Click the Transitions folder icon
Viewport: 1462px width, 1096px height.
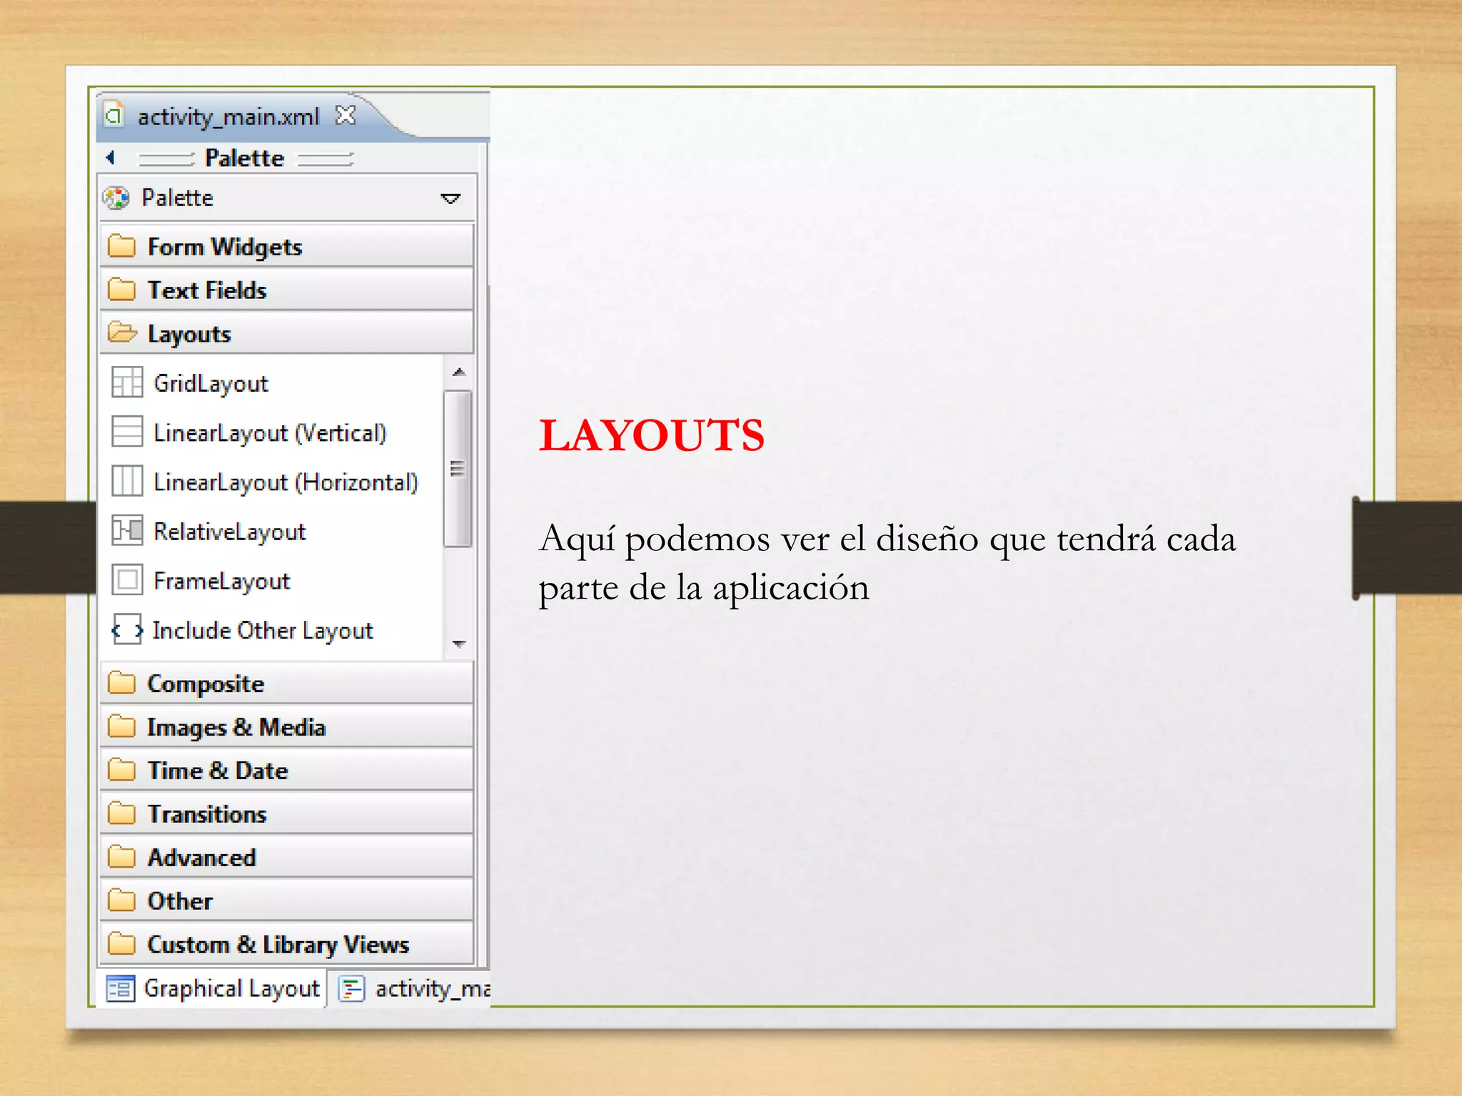121,813
